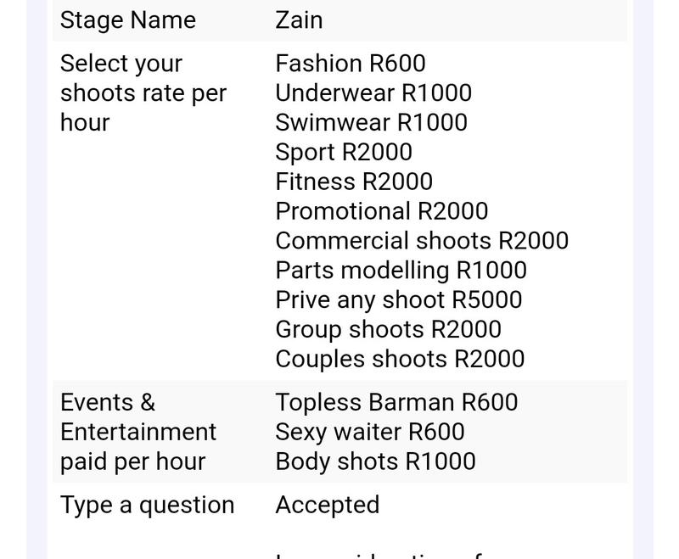679x559 pixels.
Task: Click the Sexy waiter R600 line
Action: pyautogui.click(x=370, y=432)
